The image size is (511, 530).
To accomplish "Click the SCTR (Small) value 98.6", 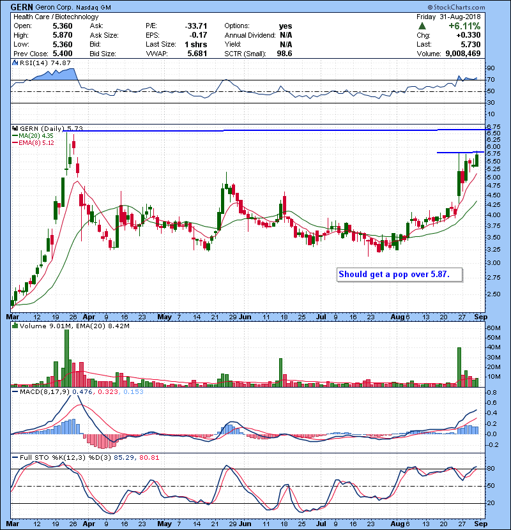I will [283, 52].
